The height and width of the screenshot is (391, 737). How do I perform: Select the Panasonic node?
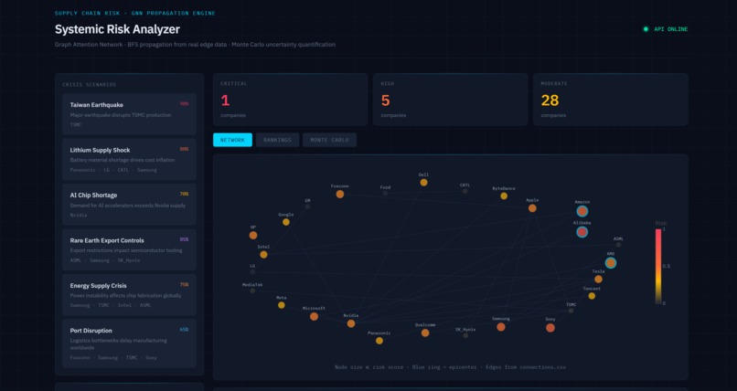(379, 341)
